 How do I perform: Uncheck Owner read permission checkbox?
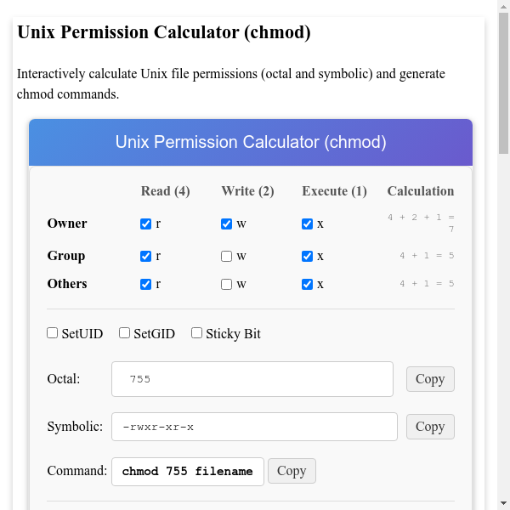146,224
